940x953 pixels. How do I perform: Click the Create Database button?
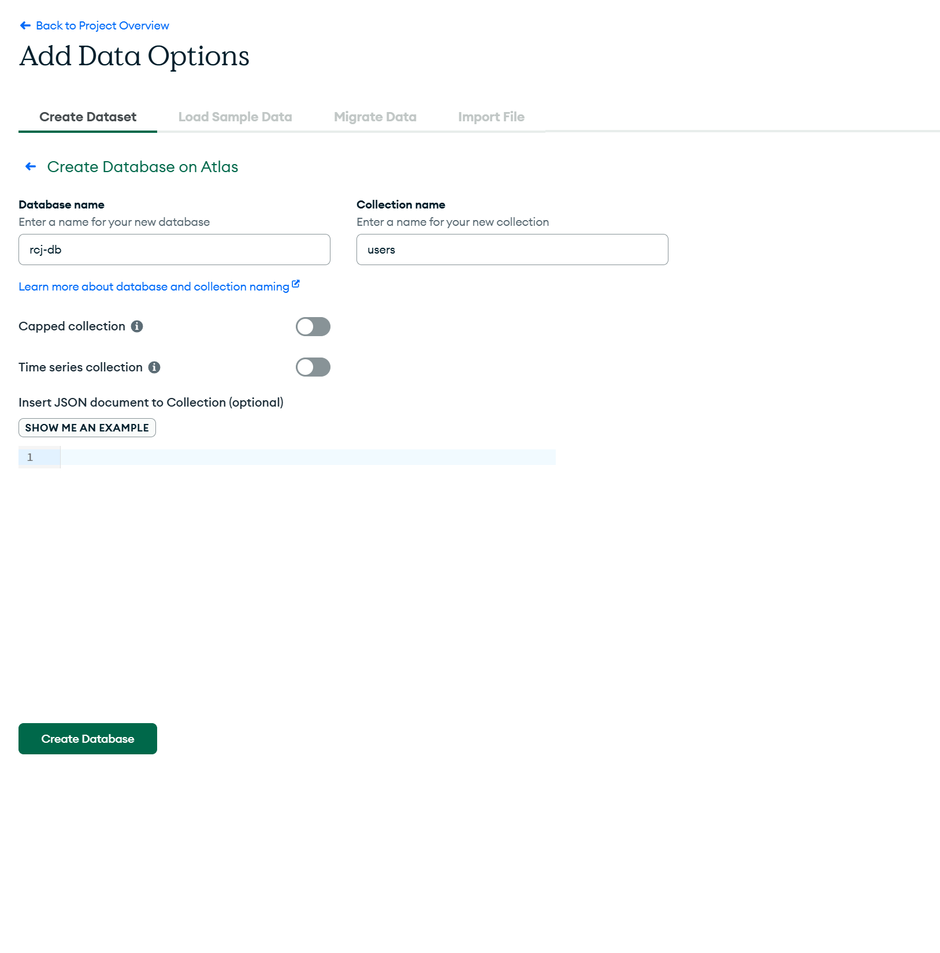(x=88, y=739)
